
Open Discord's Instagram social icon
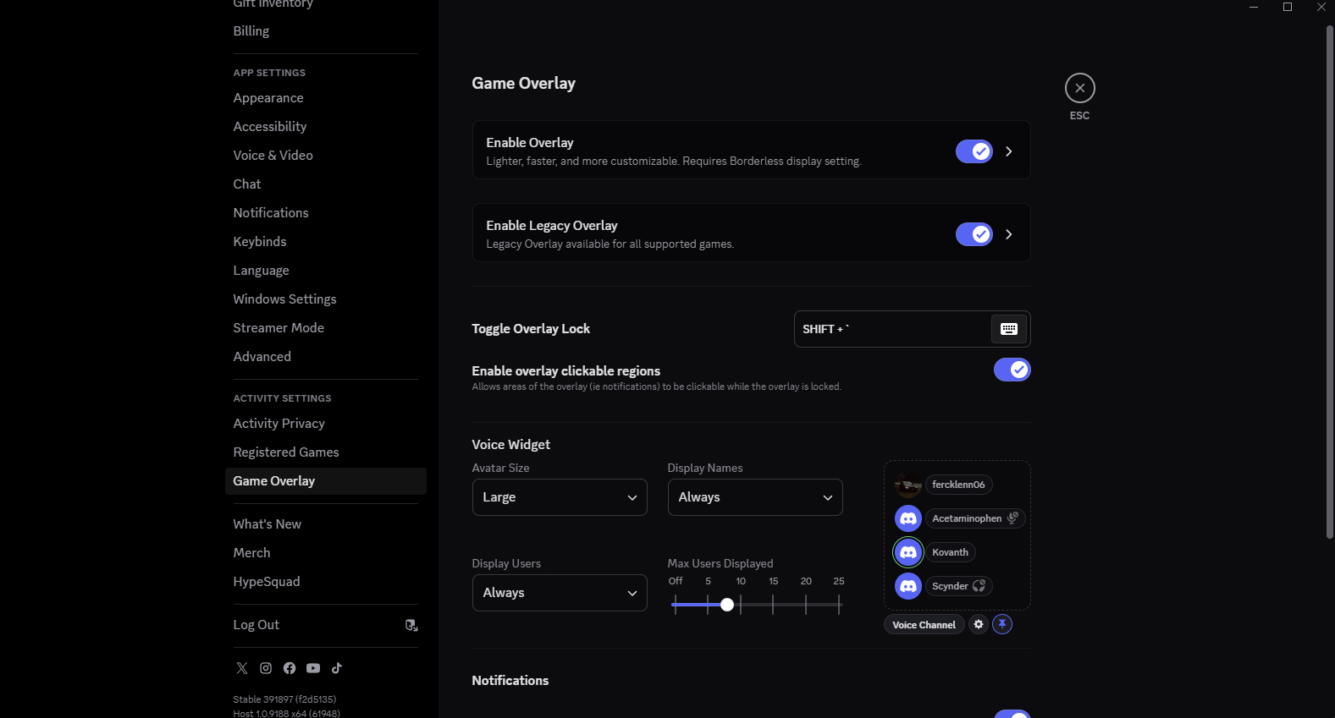266,668
